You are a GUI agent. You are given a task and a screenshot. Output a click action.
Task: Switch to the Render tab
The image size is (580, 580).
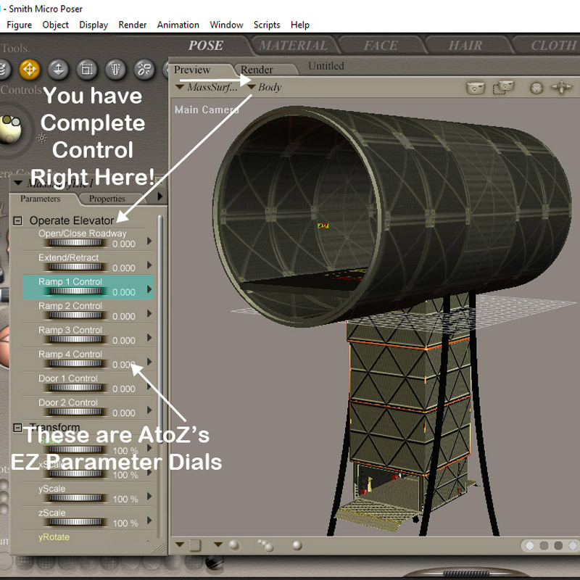tap(257, 70)
